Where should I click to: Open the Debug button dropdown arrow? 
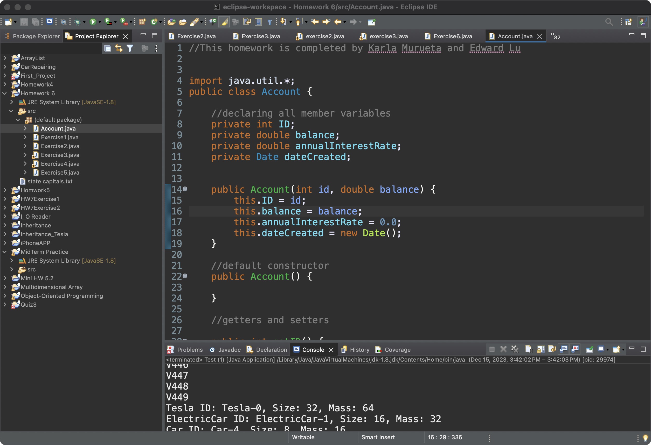pyautogui.click(x=84, y=22)
